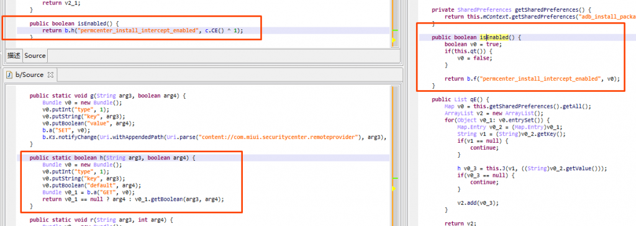Click the yellow arrow marker in top ruler
The width and height of the screenshot is (636, 226).
point(393,40)
